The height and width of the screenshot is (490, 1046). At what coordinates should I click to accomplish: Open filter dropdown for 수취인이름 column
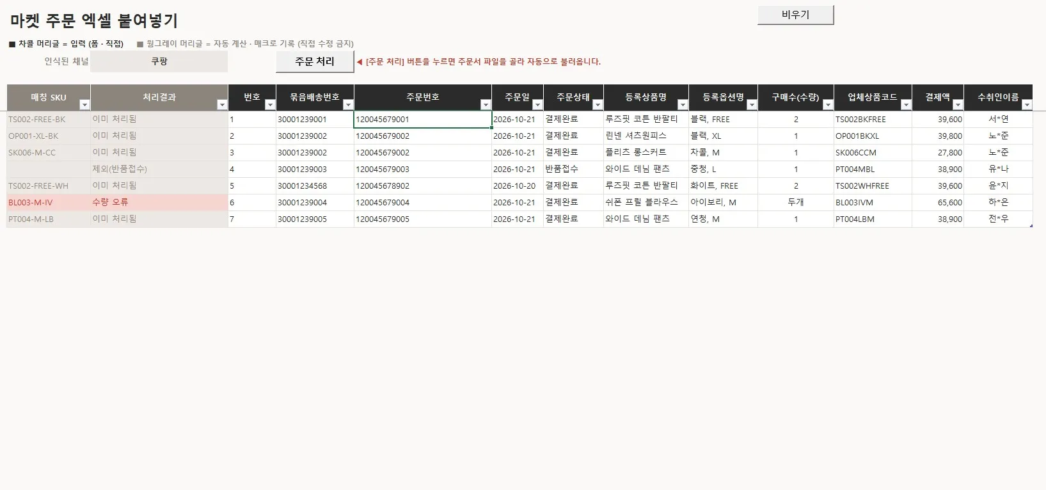(x=1027, y=105)
